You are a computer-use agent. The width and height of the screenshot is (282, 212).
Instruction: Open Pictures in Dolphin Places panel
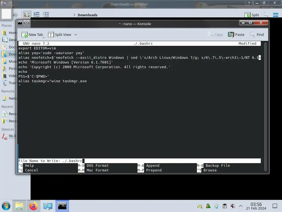(x=9, y=68)
